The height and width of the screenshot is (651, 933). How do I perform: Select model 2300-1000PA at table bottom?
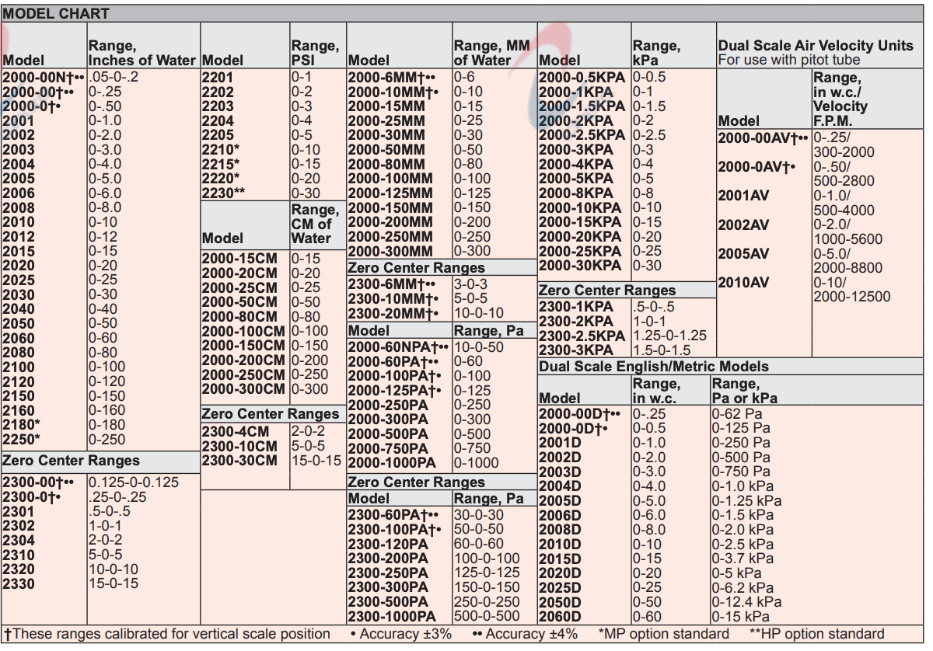click(391, 617)
